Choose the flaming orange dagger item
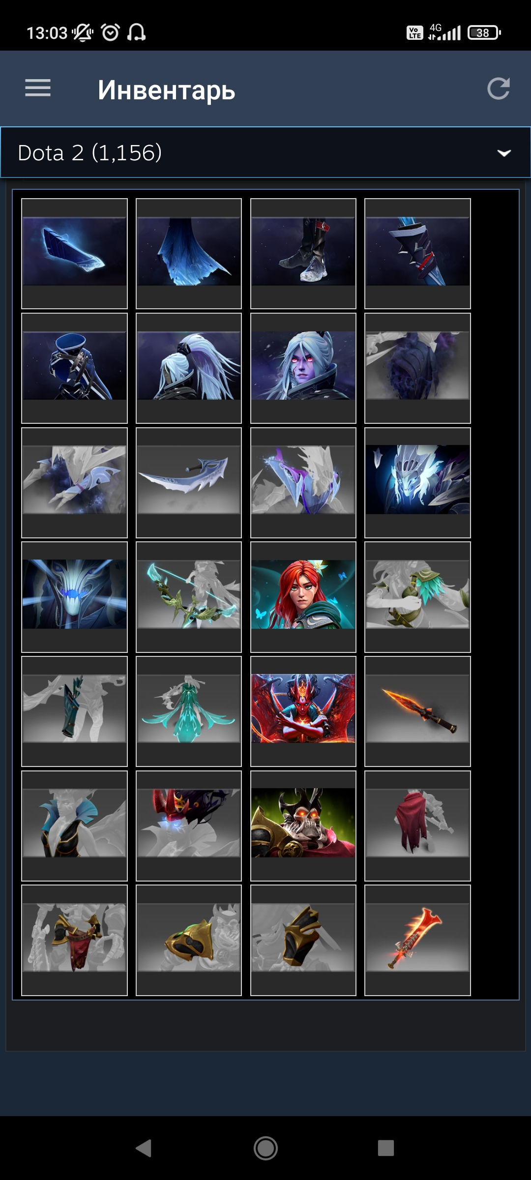Screen dimensions: 531x1180 point(417,711)
